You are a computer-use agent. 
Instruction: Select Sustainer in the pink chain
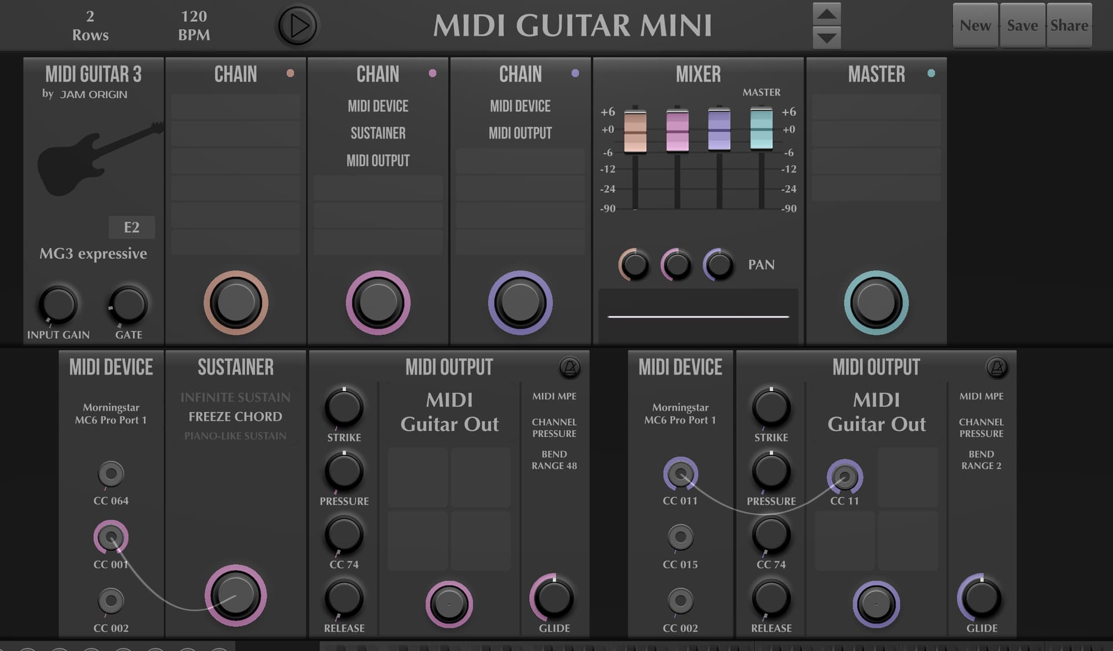[378, 133]
